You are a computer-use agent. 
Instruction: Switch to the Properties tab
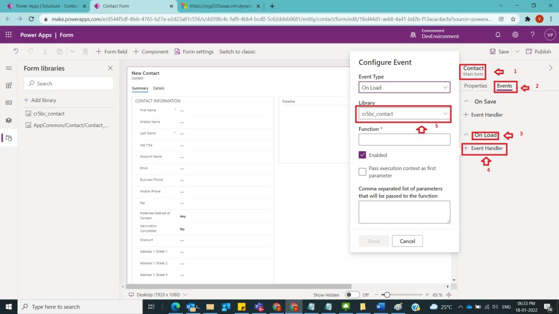pos(475,86)
